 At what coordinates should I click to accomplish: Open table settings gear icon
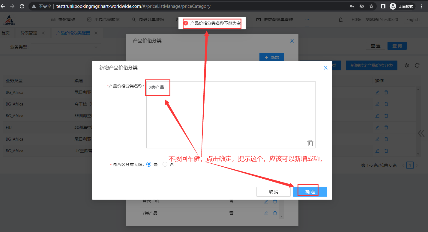point(407,65)
